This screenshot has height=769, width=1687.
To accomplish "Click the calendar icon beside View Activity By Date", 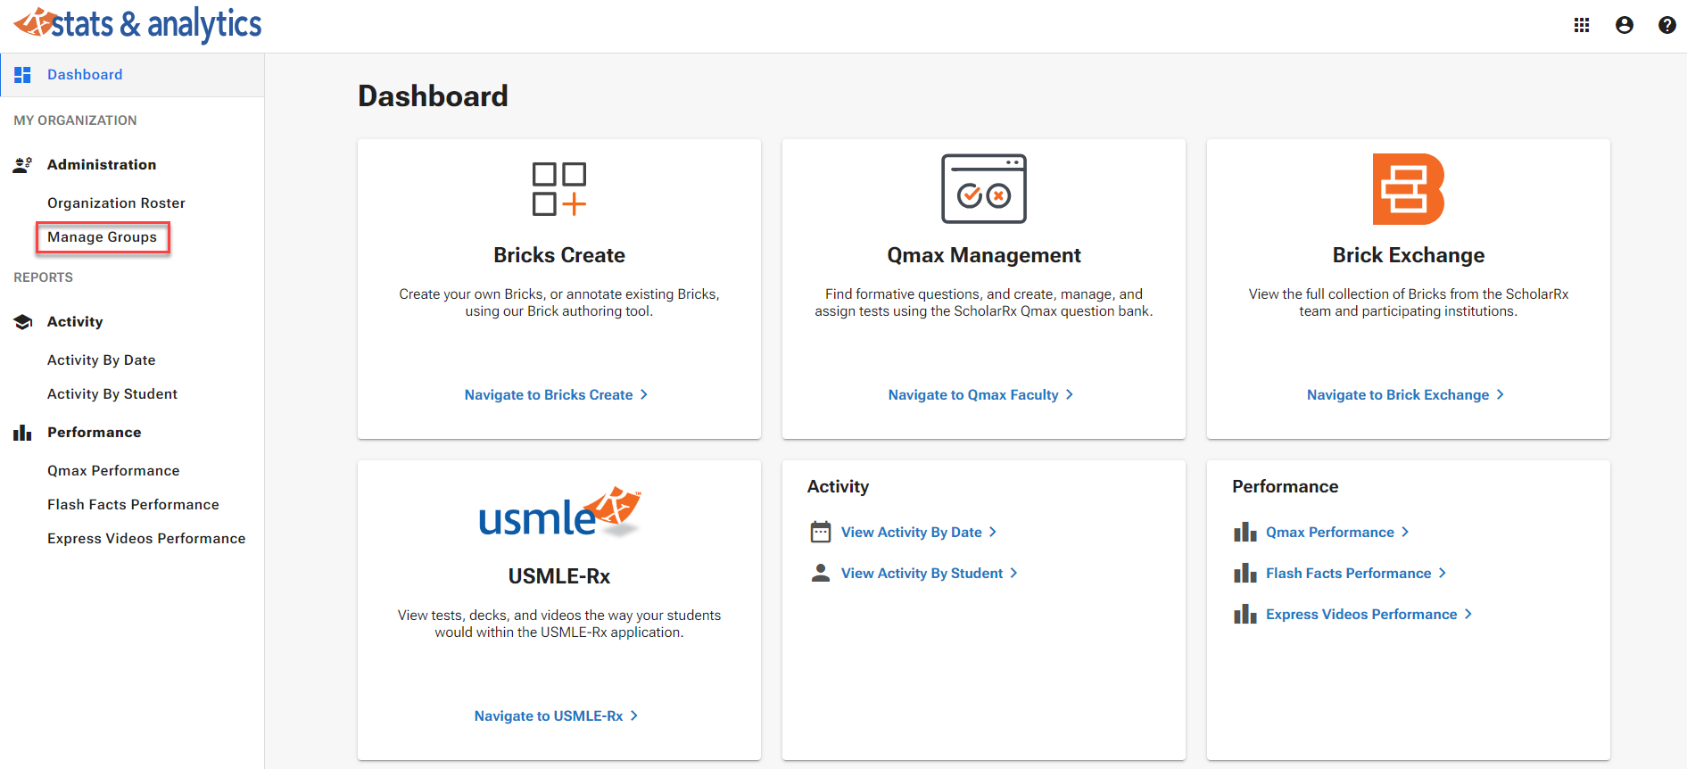I will point(820,533).
